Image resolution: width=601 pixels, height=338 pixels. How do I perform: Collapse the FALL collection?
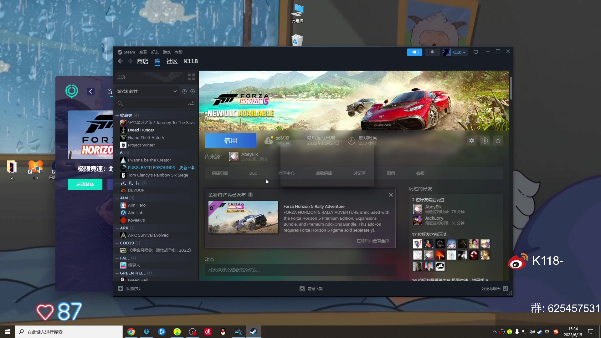coord(117,258)
